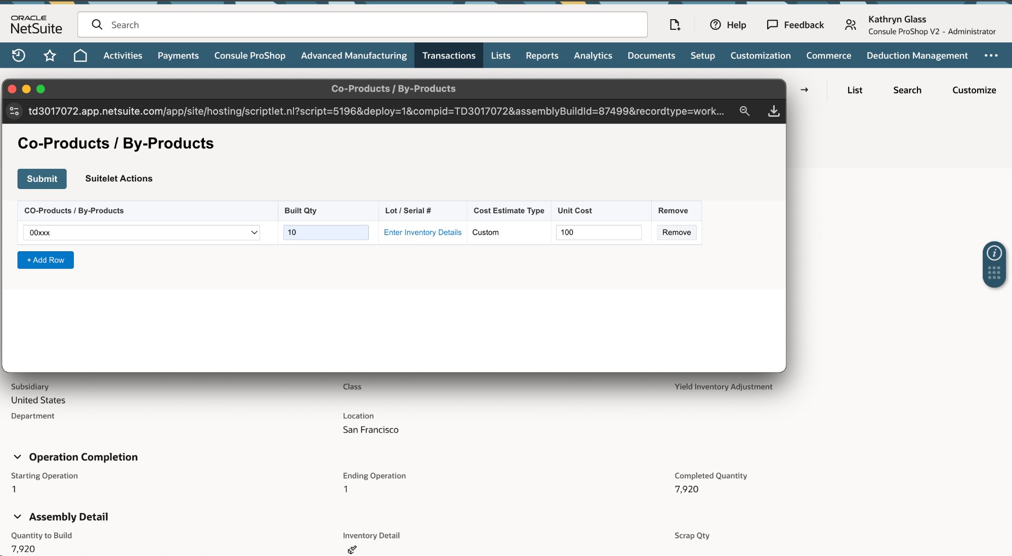Viewport: 1012px width, 556px height.
Task: Collapse the Operation Completion section
Action: click(x=18, y=457)
